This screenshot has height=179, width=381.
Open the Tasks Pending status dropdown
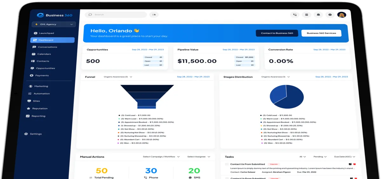(x=320, y=157)
